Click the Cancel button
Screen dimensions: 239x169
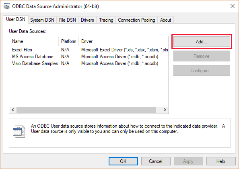pos(156,161)
